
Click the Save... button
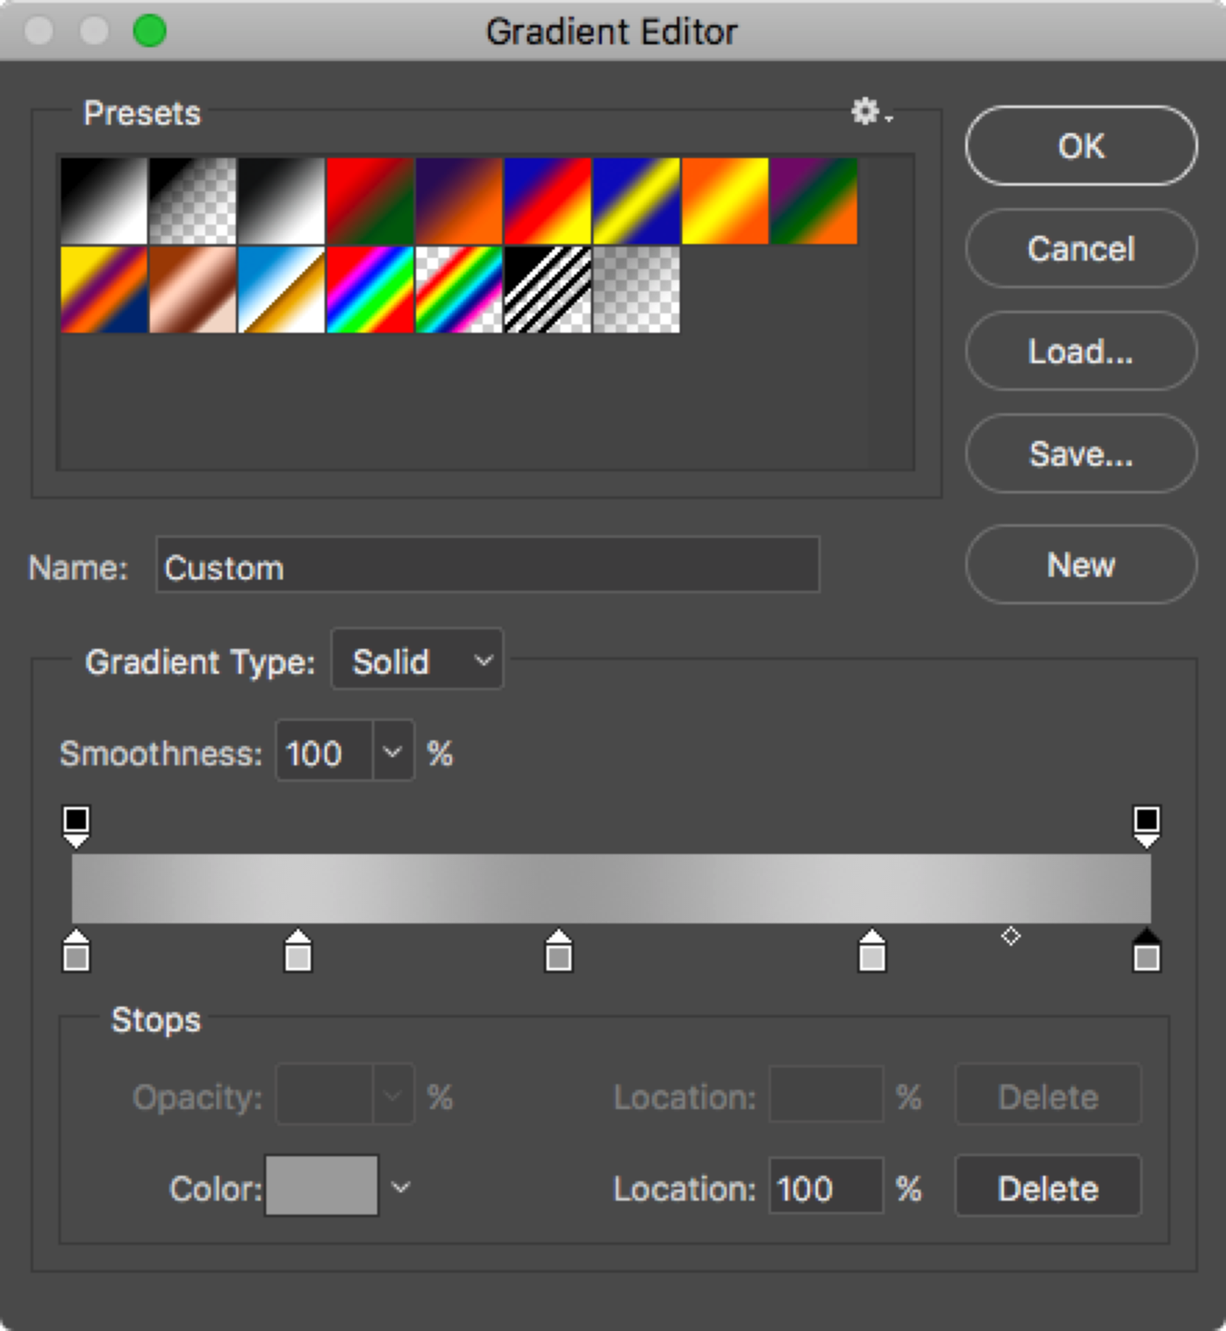coord(1081,453)
